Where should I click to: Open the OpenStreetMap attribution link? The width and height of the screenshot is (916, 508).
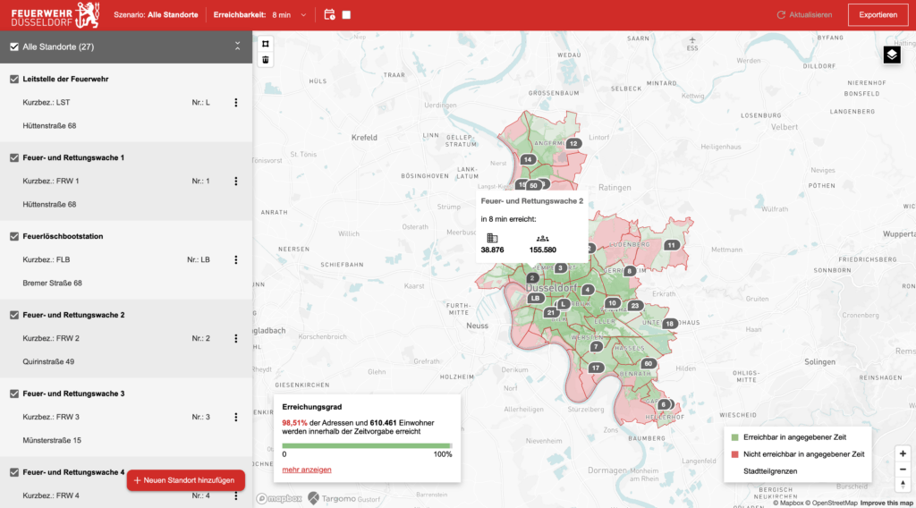[832, 503]
